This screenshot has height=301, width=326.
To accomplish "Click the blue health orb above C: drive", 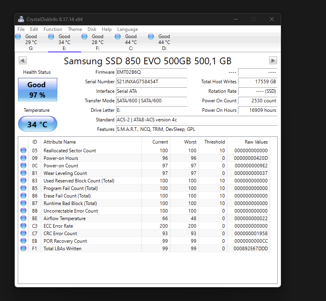I will [118, 36].
